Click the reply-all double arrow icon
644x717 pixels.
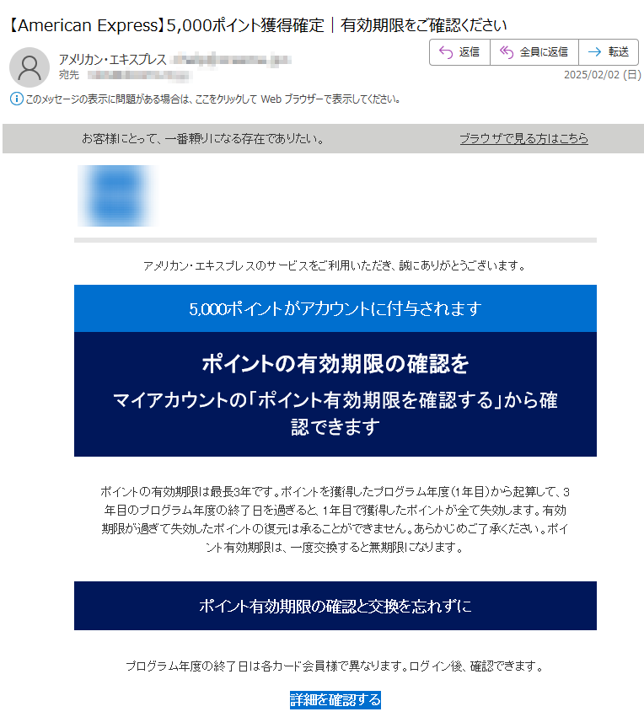(x=507, y=52)
